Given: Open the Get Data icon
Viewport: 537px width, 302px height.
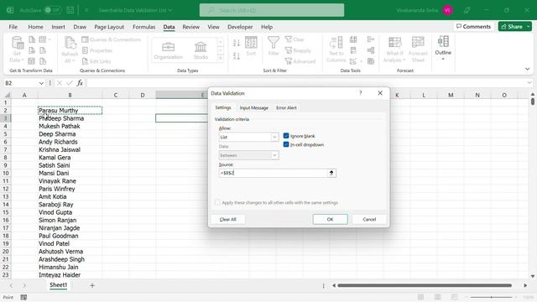Looking at the screenshot, I should (x=17, y=49).
